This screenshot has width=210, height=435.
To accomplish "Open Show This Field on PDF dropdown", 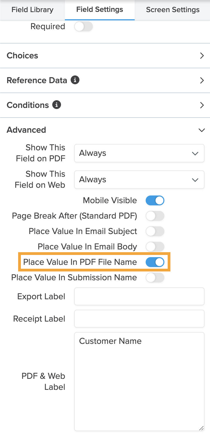I will coord(139,153).
